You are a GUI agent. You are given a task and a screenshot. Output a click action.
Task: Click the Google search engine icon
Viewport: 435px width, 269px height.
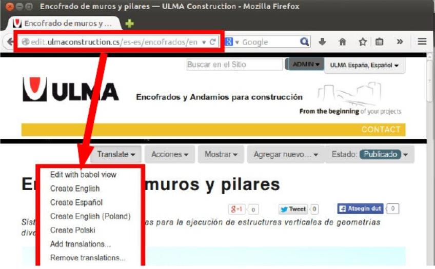[x=229, y=42]
